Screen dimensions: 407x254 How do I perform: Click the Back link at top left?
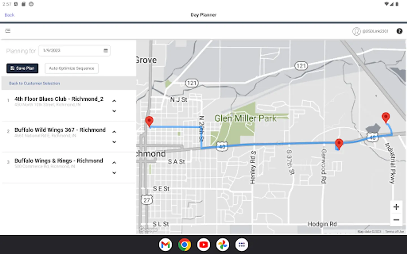[9, 15]
